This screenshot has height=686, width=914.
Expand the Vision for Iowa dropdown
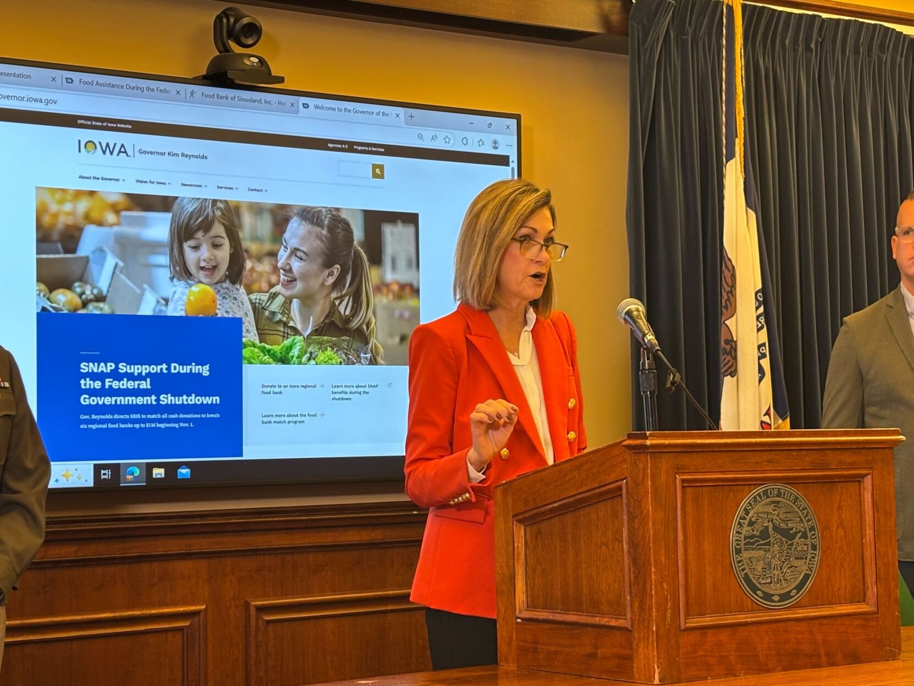click(x=153, y=183)
